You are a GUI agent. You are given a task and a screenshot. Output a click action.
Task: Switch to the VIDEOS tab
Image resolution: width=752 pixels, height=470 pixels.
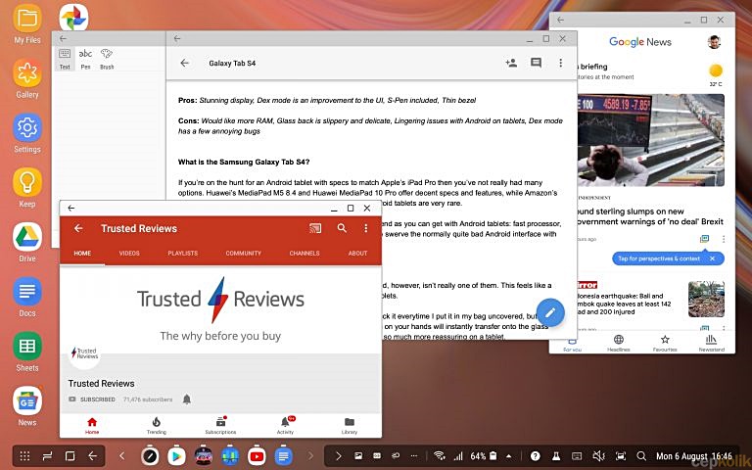[129, 254]
